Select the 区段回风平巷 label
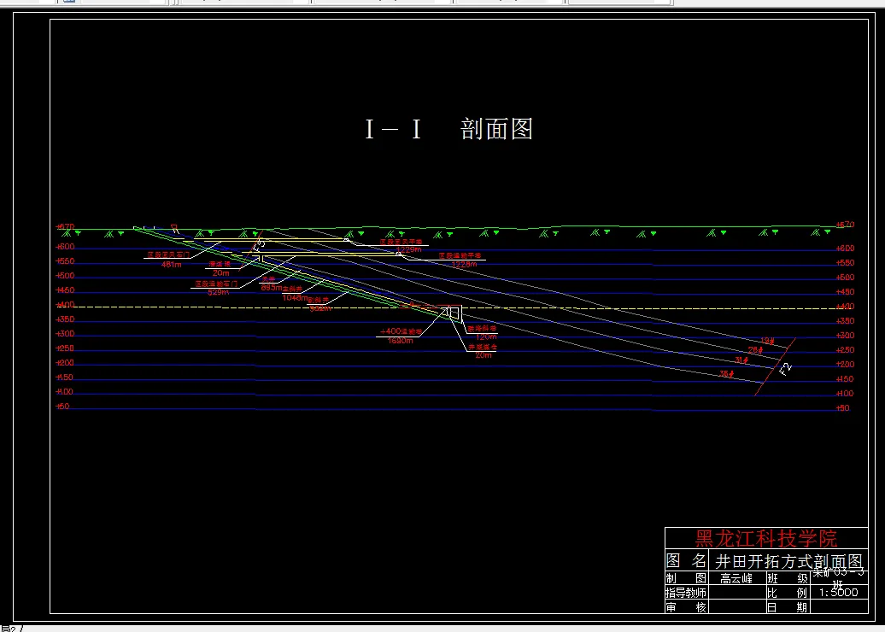This screenshot has height=632, width=885. coord(401,242)
